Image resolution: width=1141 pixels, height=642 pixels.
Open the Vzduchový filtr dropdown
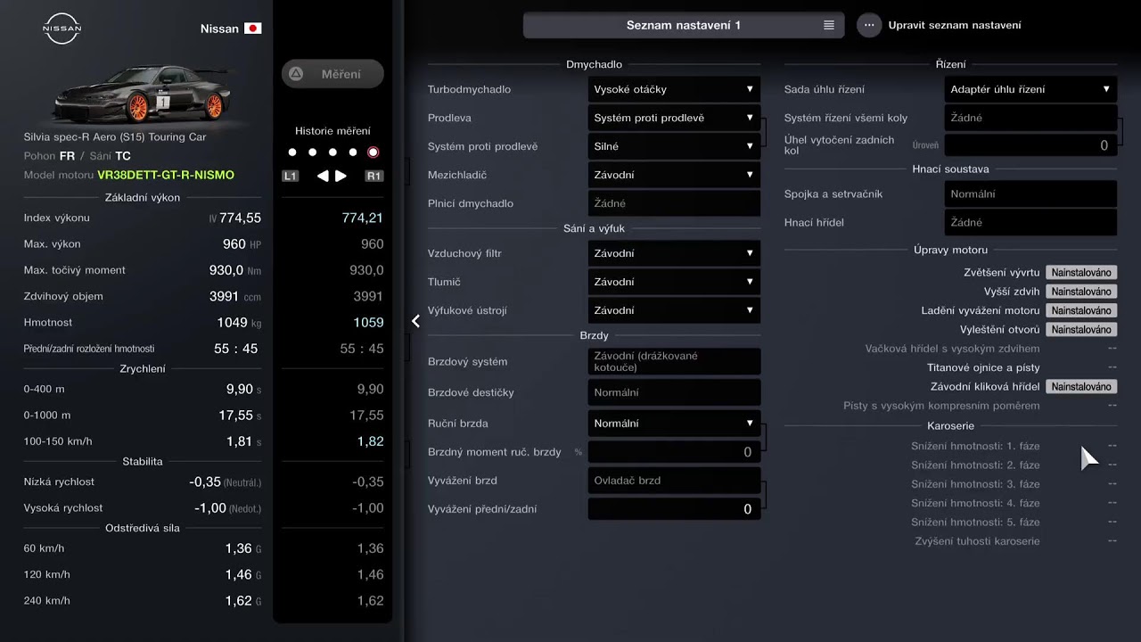674,253
